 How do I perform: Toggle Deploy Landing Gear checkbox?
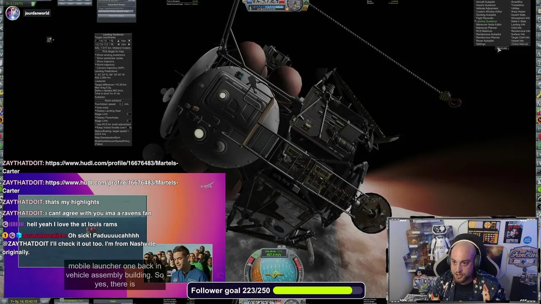pos(108,111)
